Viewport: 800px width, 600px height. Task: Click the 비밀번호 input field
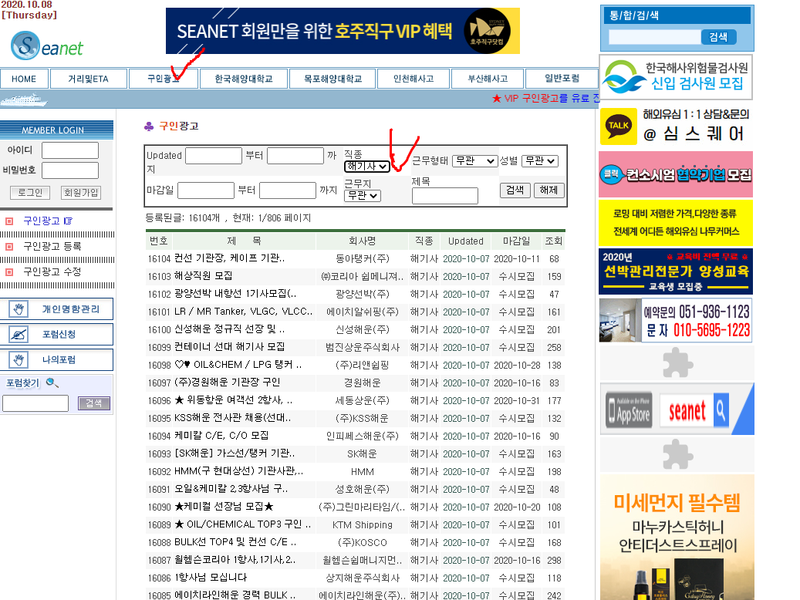pos(70,170)
